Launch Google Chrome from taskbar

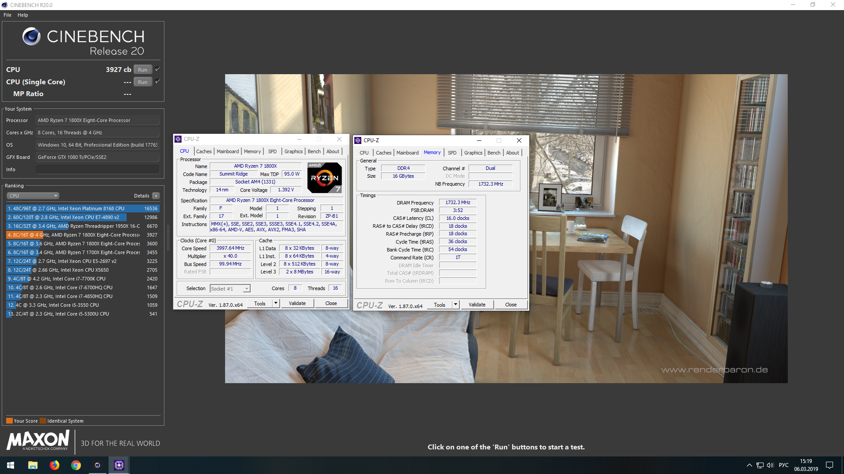pyautogui.click(x=76, y=465)
